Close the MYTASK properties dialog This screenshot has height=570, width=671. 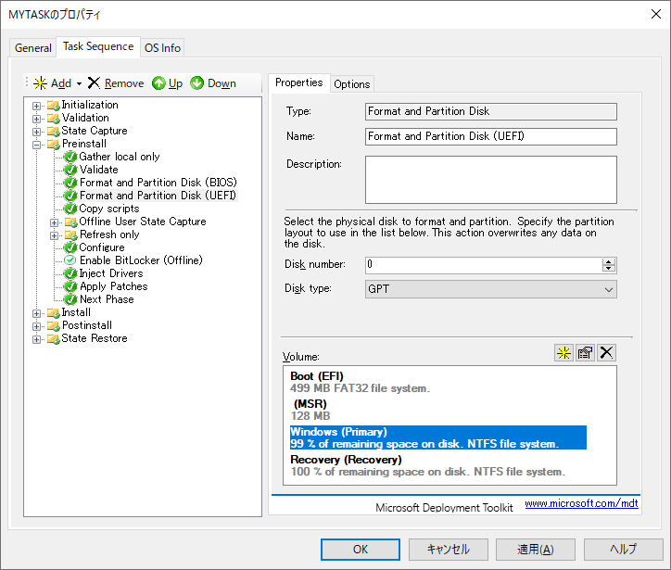coord(655,14)
